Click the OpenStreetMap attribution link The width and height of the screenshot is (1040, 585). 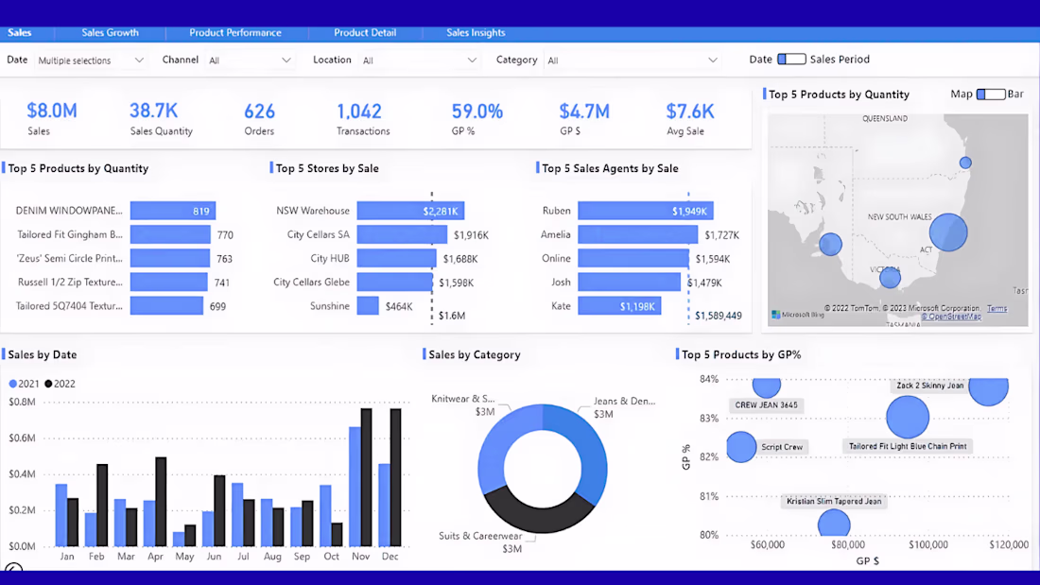pyautogui.click(x=951, y=317)
